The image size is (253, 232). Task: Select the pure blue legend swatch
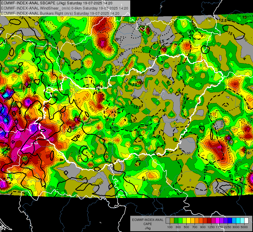tap(230, 221)
